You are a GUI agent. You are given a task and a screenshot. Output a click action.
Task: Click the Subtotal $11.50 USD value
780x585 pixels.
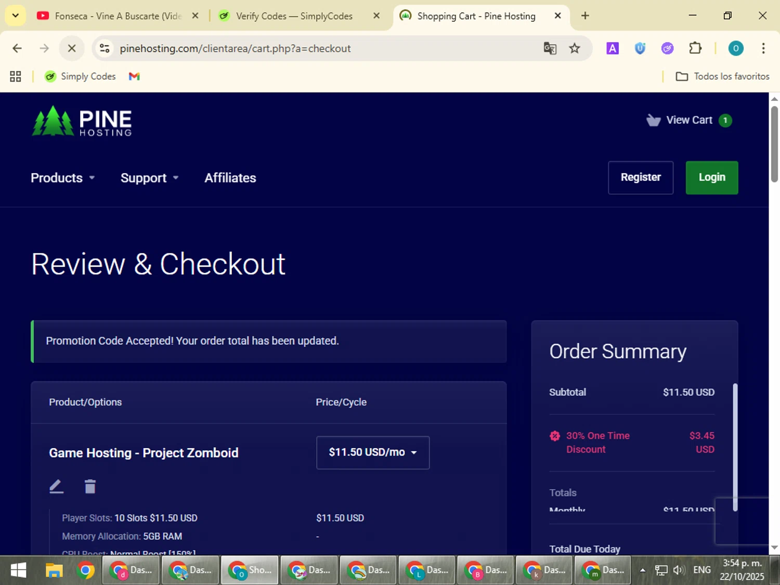click(688, 392)
